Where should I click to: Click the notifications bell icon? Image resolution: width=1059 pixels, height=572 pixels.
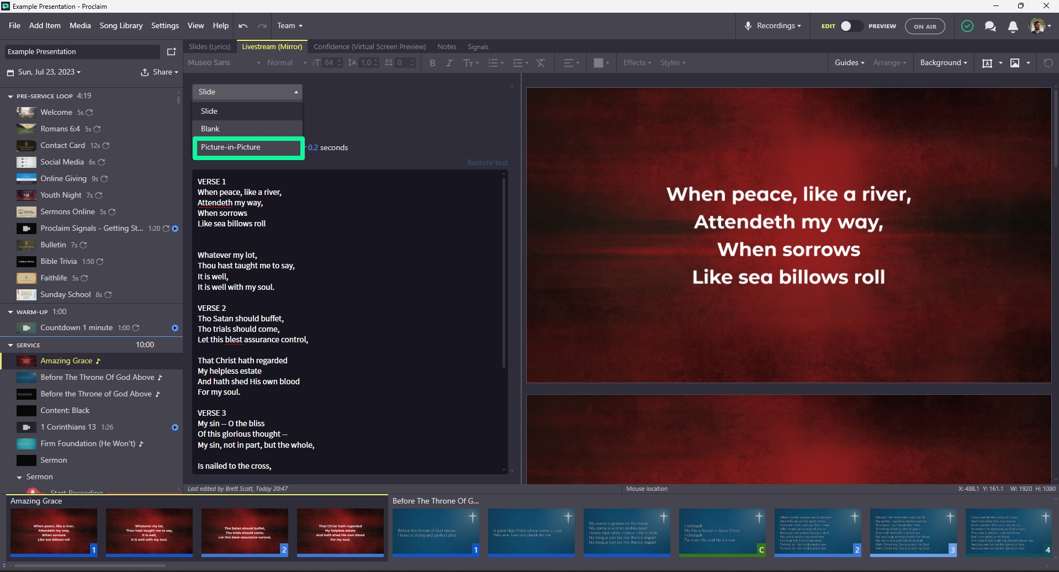[x=1013, y=27]
